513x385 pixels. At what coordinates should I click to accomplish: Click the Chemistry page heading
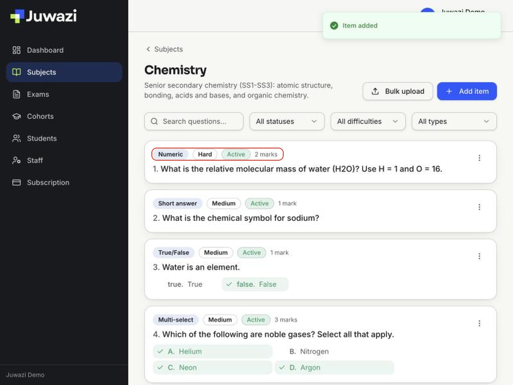pyautogui.click(x=175, y=70)
